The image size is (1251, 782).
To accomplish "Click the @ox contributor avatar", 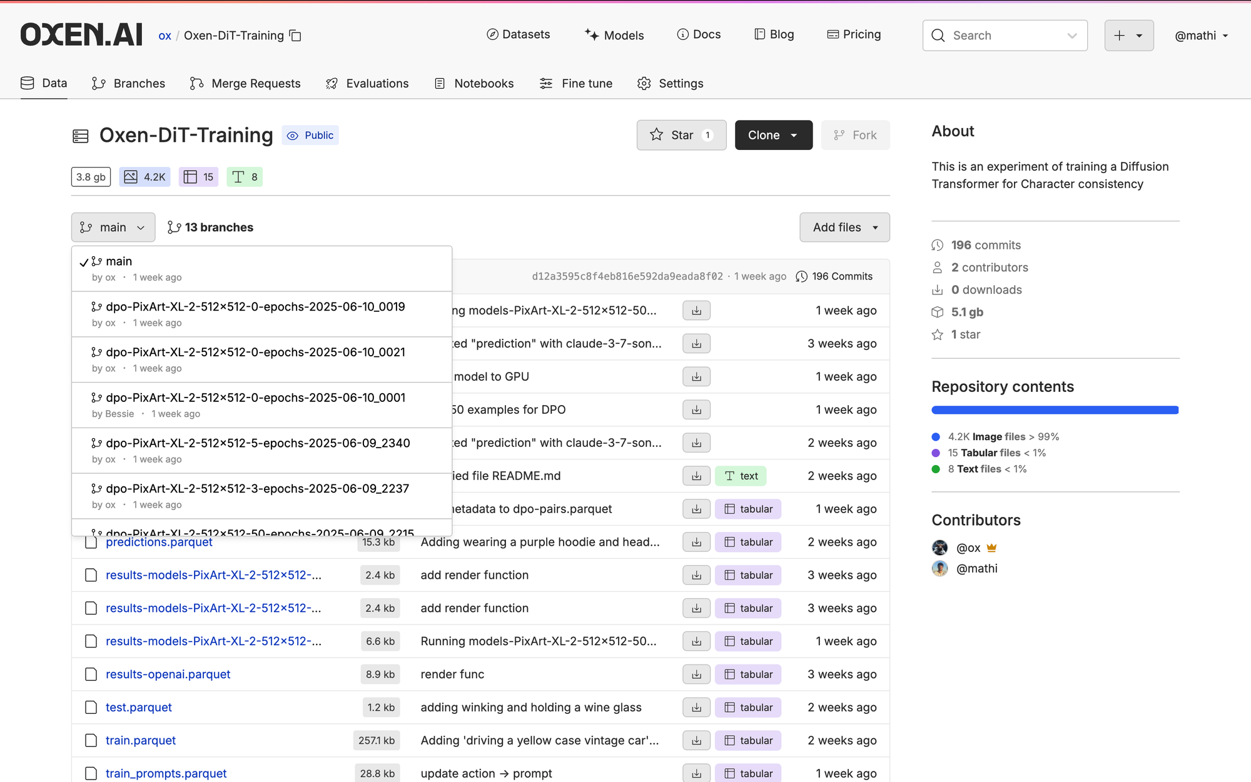I will [x=940, y=548].
